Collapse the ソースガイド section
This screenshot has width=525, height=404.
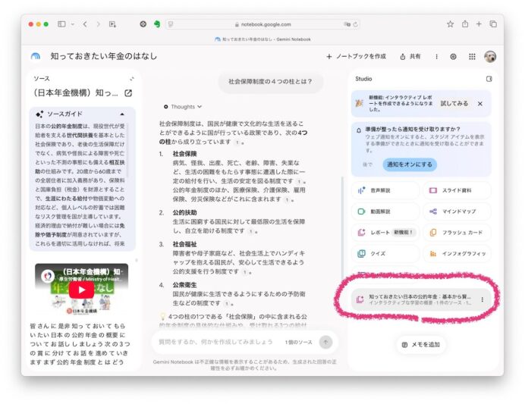(122, 114)
